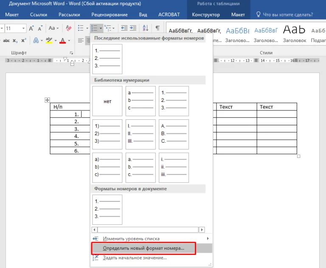
Task: Toggle strikethrough text formatting
Action: coord(6,41)
